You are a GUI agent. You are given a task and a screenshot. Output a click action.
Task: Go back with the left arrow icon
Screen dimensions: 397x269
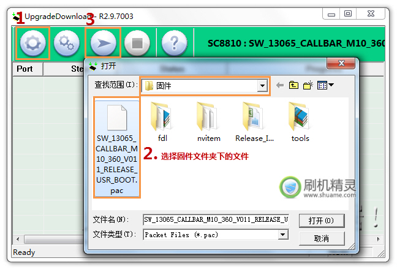280,85
